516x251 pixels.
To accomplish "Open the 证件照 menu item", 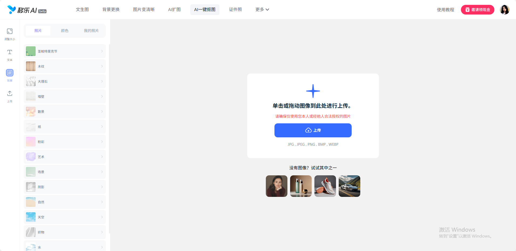I will [236, 10].
